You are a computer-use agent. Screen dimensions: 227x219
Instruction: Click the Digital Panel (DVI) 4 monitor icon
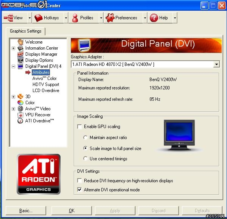click(x=20, y=66)
